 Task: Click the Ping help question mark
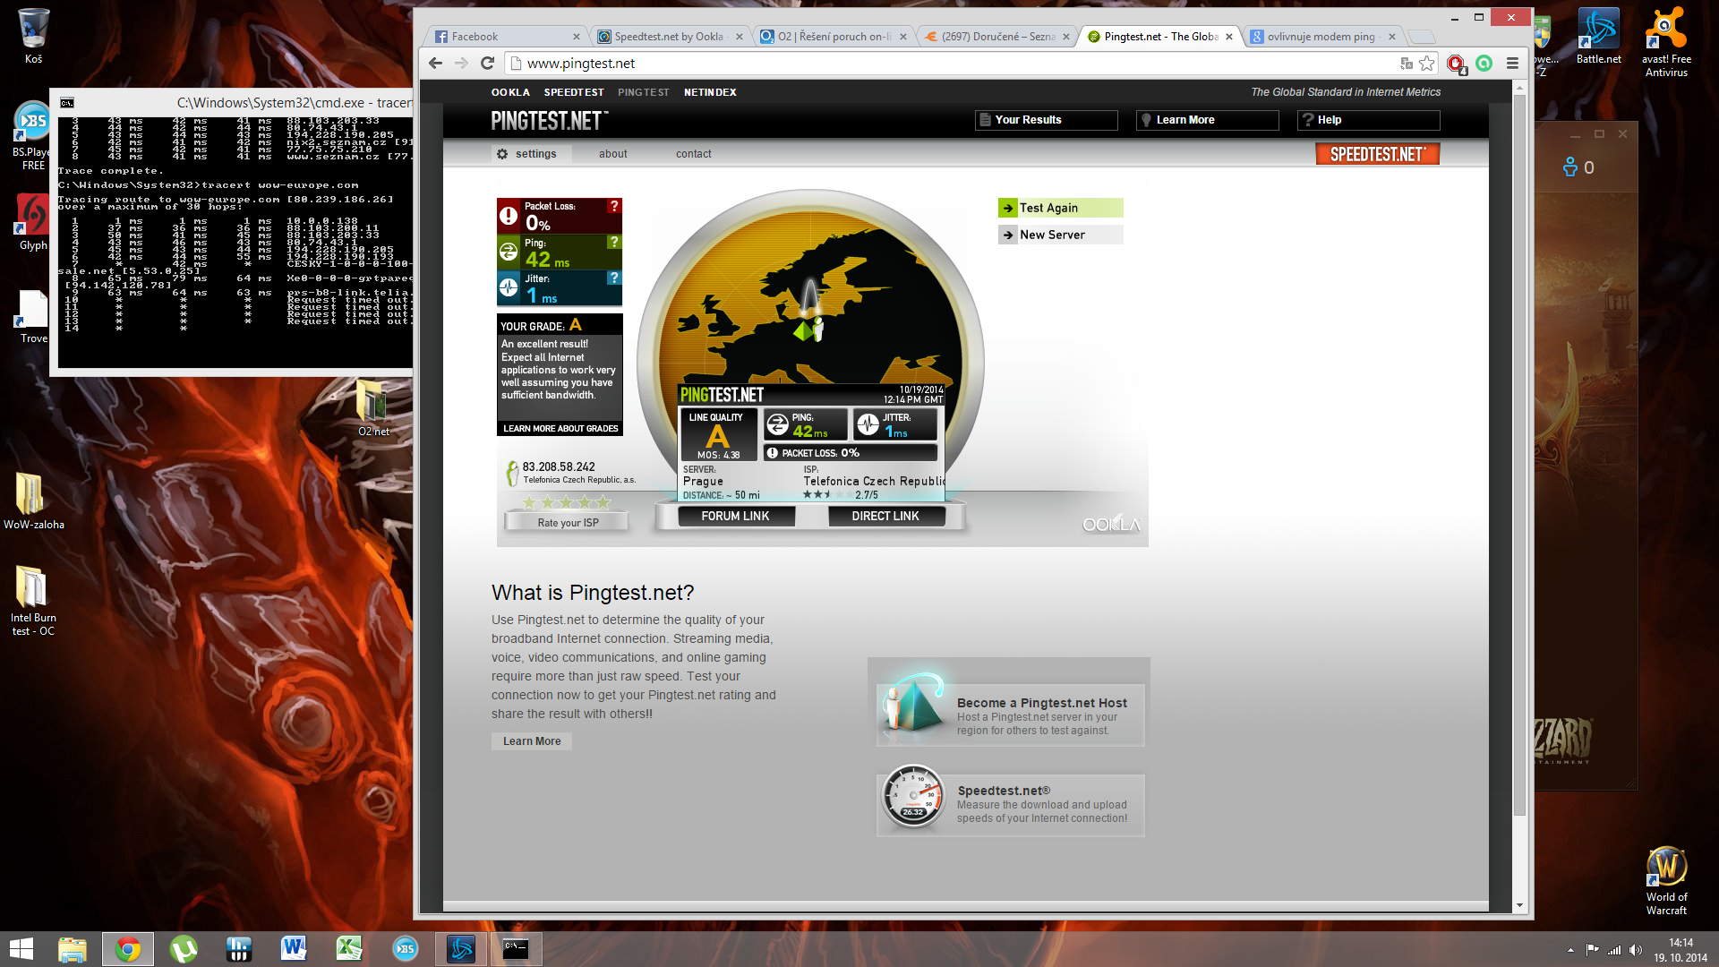click(x=613, y=242)
